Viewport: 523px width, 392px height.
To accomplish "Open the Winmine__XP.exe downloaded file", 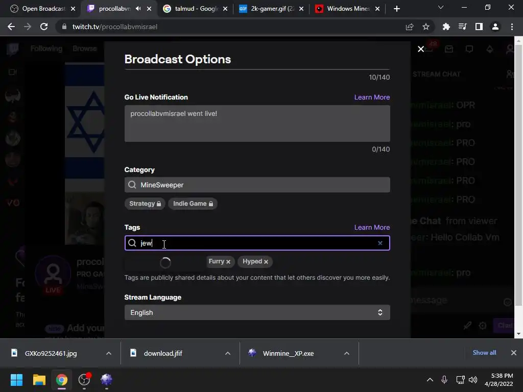I will [x=288, y=353].
